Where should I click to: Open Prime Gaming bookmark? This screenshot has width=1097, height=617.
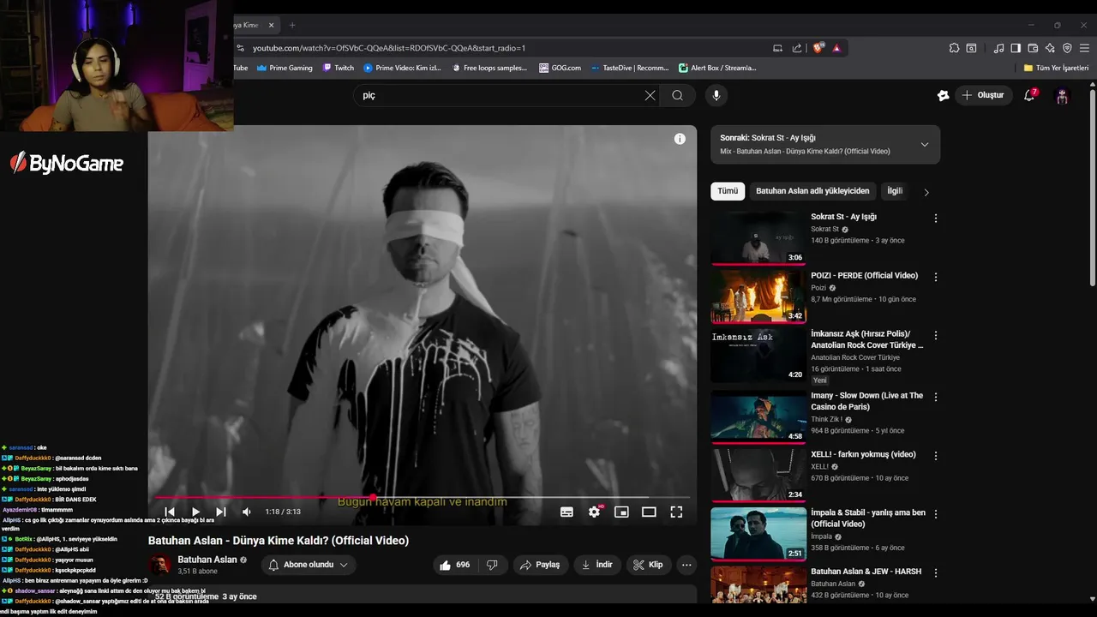coord(285,68)
